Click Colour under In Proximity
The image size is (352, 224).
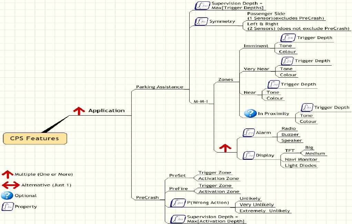[x=308, y=121]
